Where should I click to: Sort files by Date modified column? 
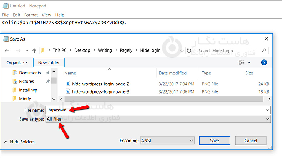coord(173,73)
